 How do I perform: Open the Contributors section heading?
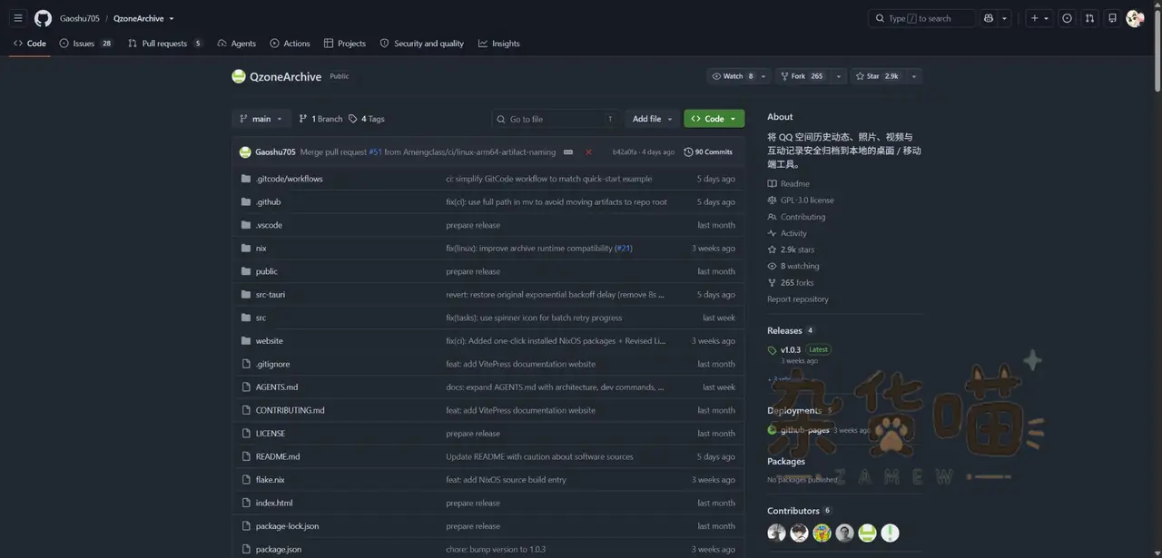tap(793, 511)
